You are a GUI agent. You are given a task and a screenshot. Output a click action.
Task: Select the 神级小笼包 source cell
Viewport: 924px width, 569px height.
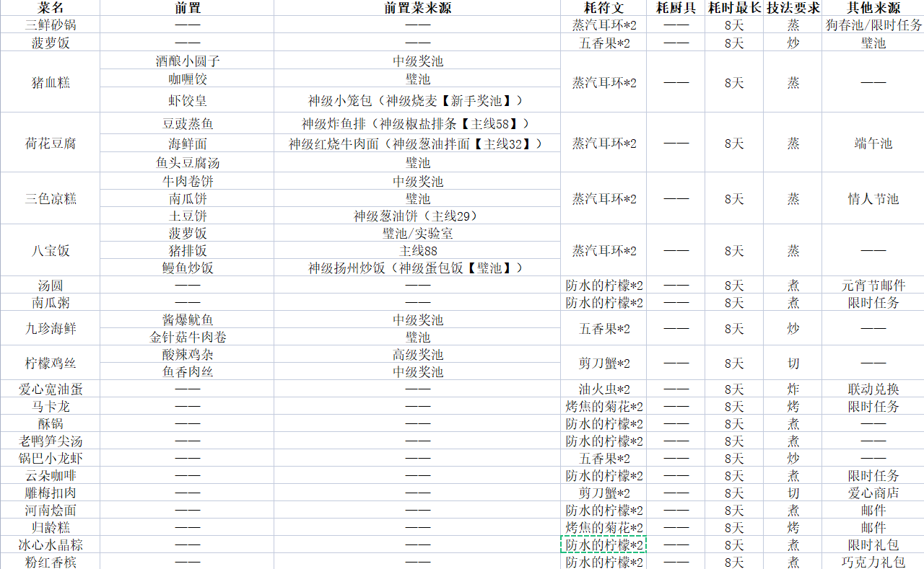417,100
